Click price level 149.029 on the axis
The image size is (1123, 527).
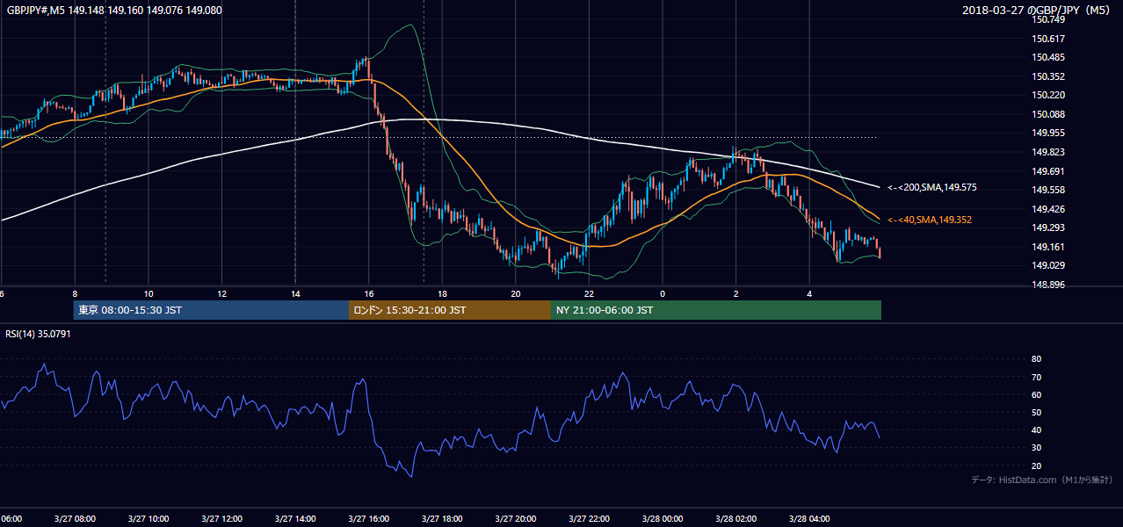click(1050, 265)
